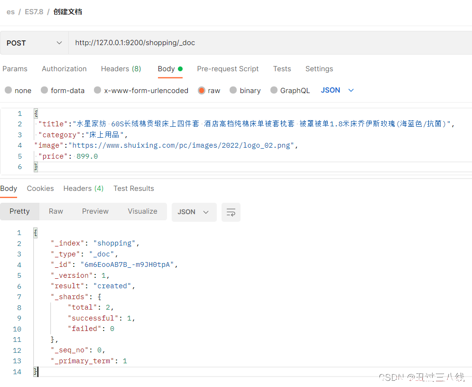Open the response Headers (4) tab
The image size is (472, 387).
(x=83, y=189)
